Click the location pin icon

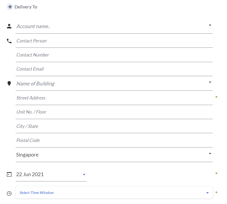pos(9,84)
